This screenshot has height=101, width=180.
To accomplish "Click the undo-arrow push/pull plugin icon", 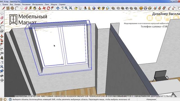I will (169, 8).
